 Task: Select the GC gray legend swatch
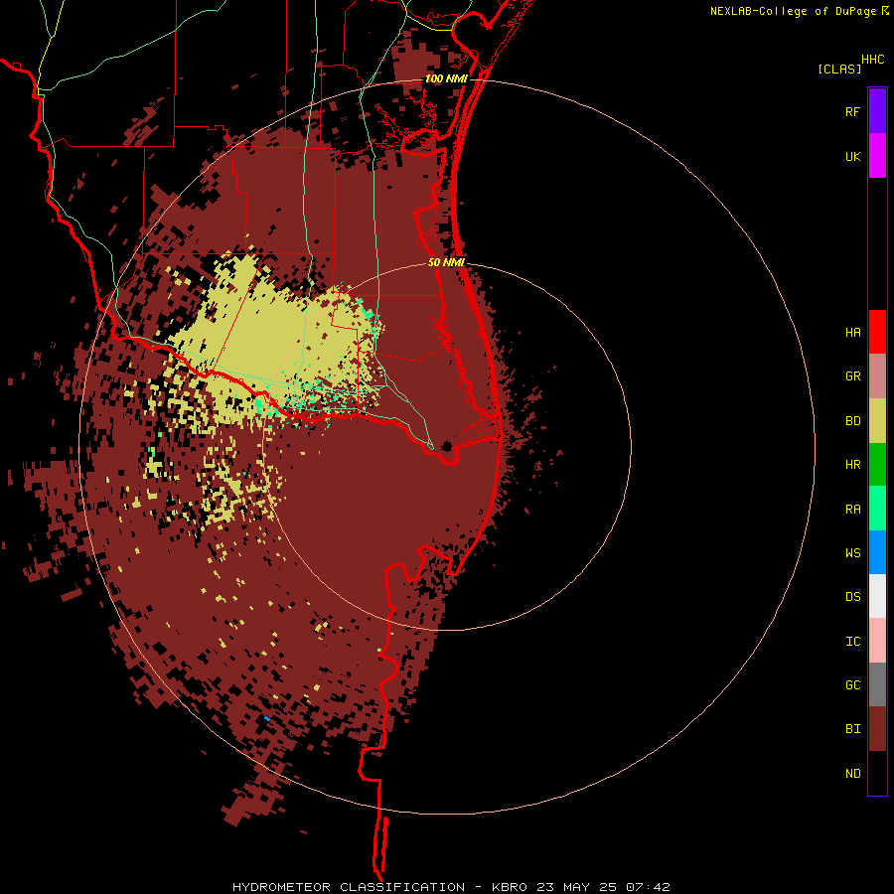click(877, 684)
